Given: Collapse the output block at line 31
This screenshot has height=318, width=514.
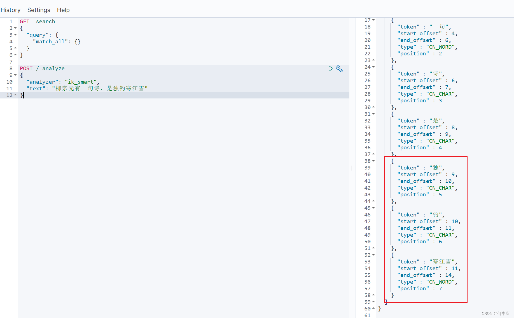Looking at the screenshot, I should 373,114.
